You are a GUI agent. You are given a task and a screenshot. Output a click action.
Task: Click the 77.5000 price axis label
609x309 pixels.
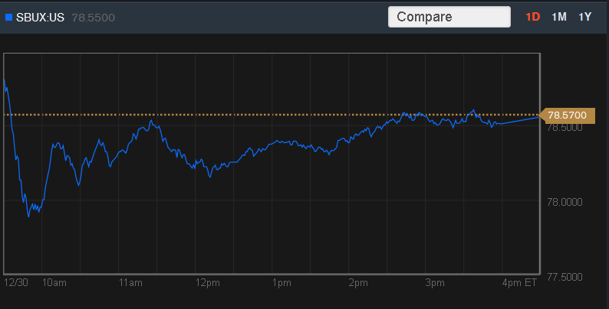[565, 276]
